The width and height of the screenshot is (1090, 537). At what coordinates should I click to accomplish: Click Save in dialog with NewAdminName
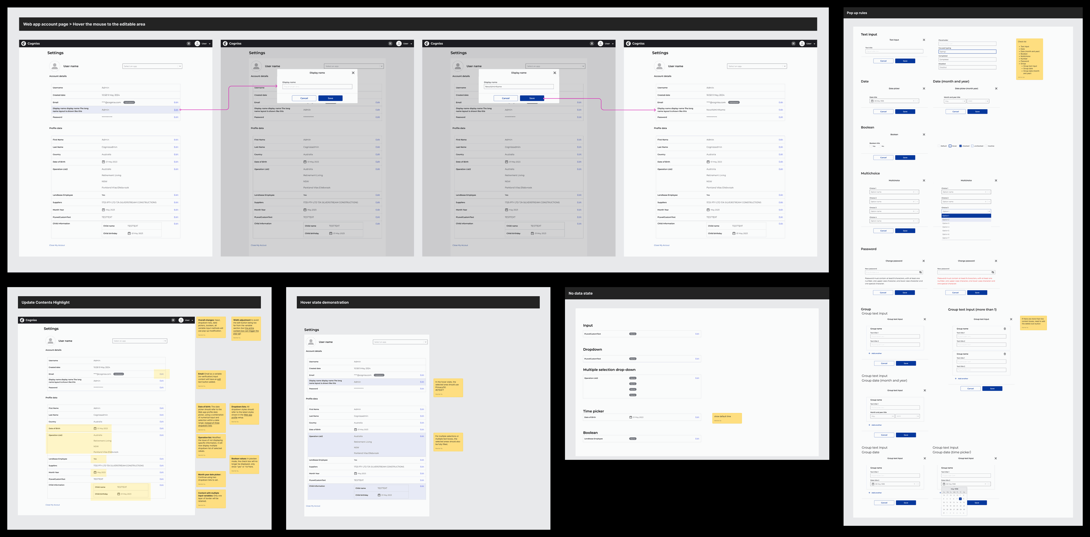click(x=532, y=98)
